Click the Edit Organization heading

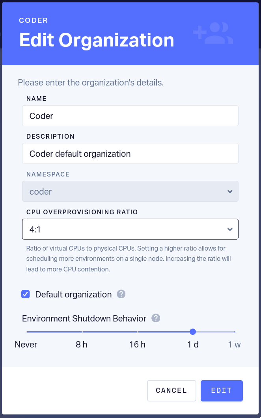97,40
